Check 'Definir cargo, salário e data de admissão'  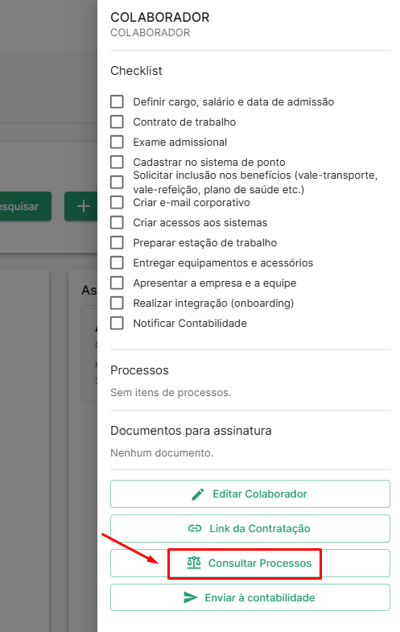117,101
